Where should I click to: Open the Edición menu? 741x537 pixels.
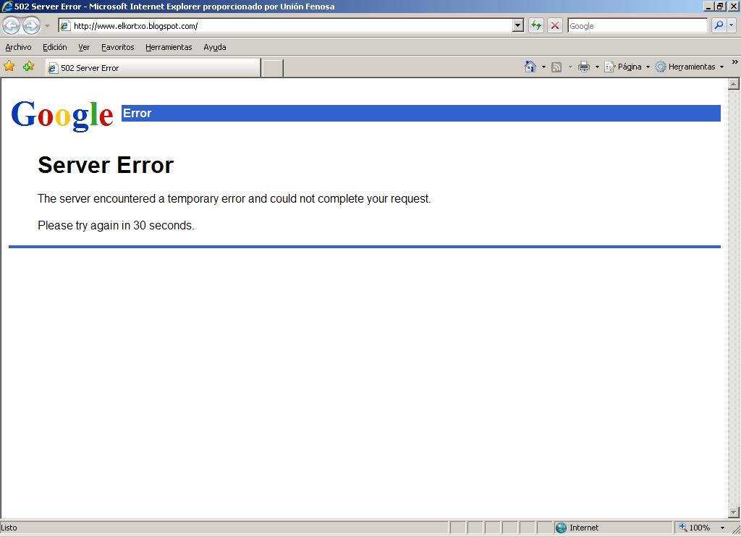[55, 47]
